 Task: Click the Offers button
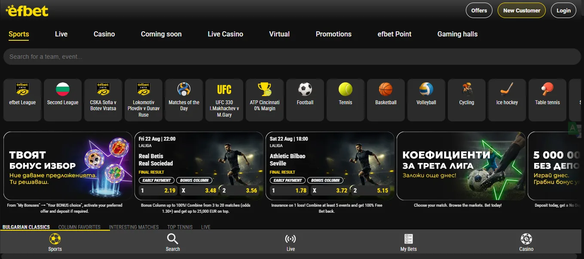[479, 10]
